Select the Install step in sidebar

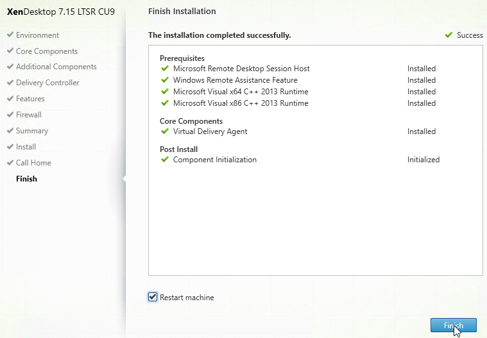point(26,147)
